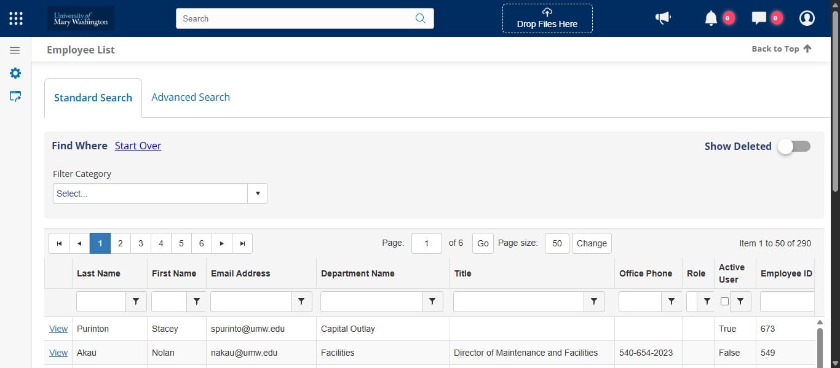Click the Email Address filter funnel icon
The image size is (840, 368).
pos(301,301)
